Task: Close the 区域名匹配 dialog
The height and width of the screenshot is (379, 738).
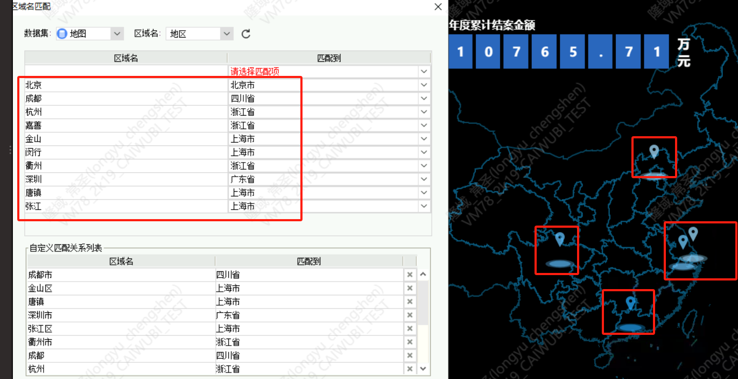Action: pos(438,6)
